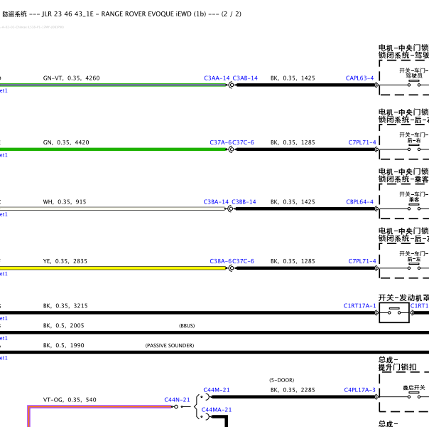Click the connector junction symbol between C3BA-14 and C3BB-14
This screenshot has height=427, width=429.
231,209
